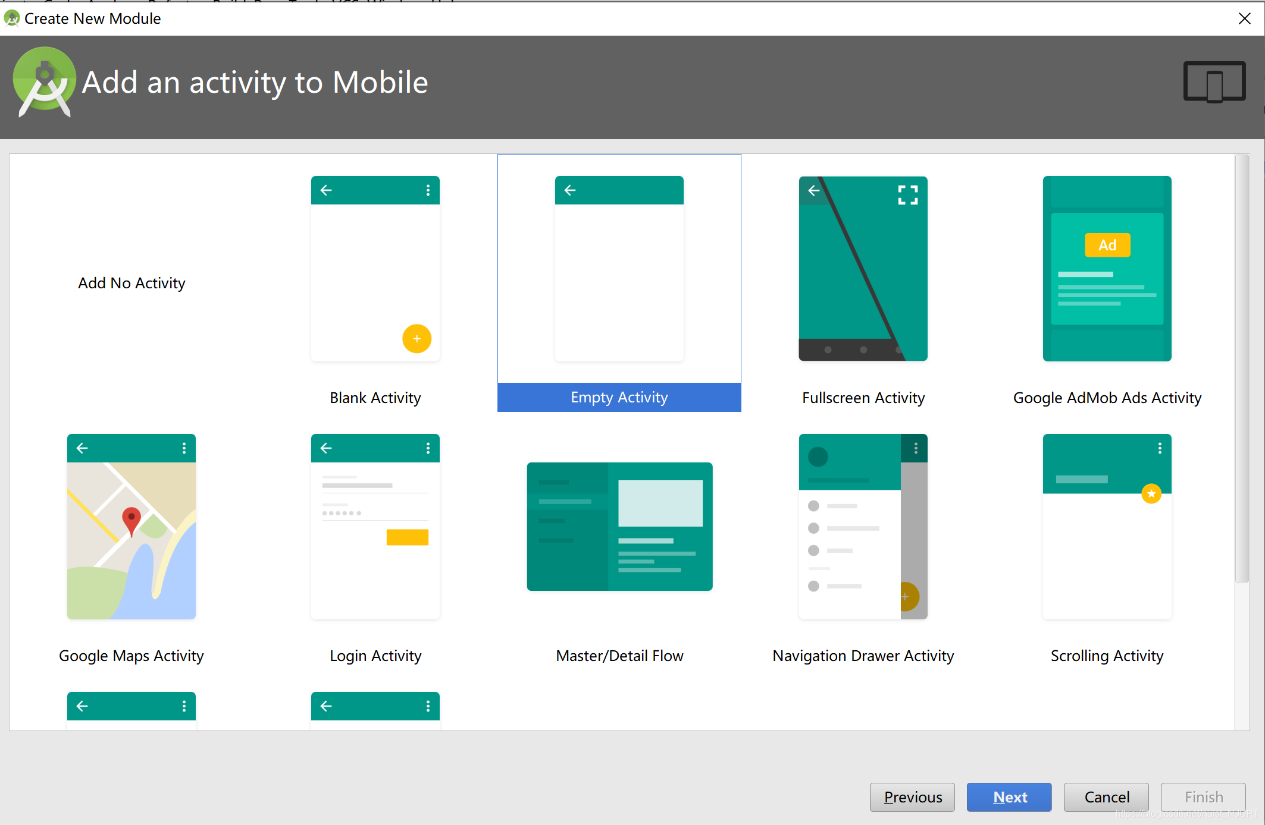Close the Create New Module dialog

click(x=1245, y=18)
